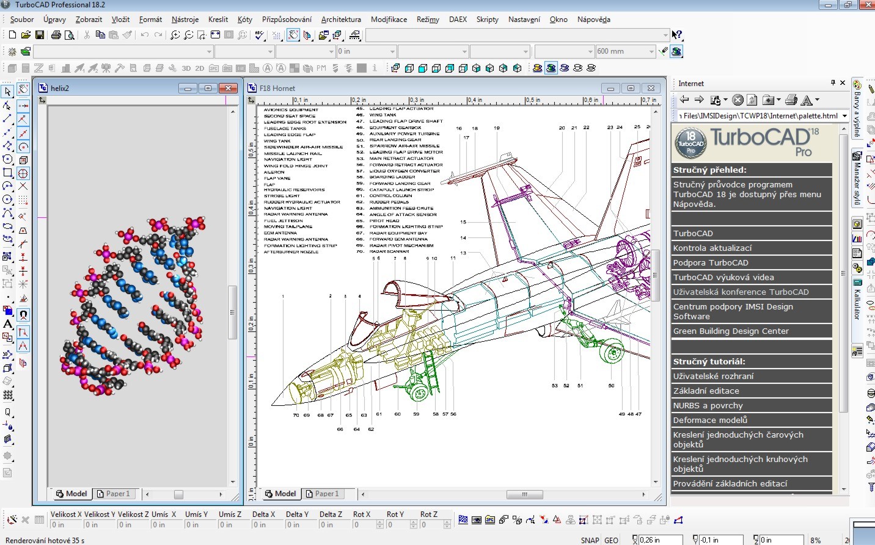Select the Text tool (letter A) in left toolbar

click(x=7, y=323)
